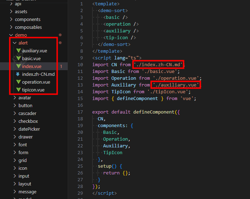The image size is (250, 199).
Task: Click the Vue icon next to tipIcon.vue
Action: coord(18,90)
